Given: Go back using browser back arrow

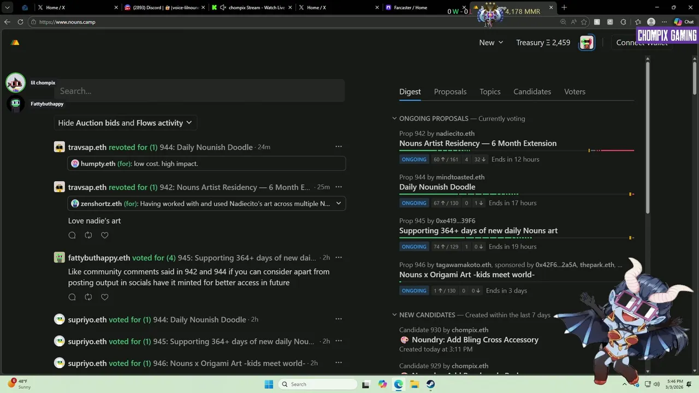Looking at the screenshot, I should (7, 22).
